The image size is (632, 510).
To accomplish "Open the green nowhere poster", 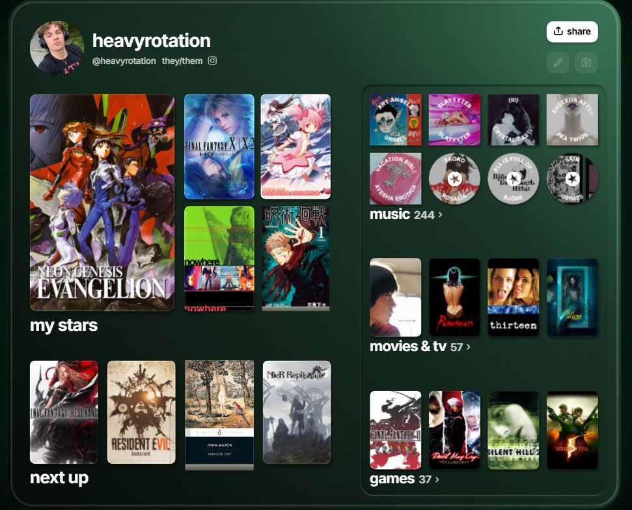I will point(219,258).
